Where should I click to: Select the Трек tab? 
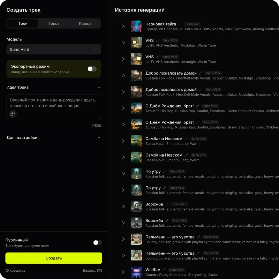(23, 24)
